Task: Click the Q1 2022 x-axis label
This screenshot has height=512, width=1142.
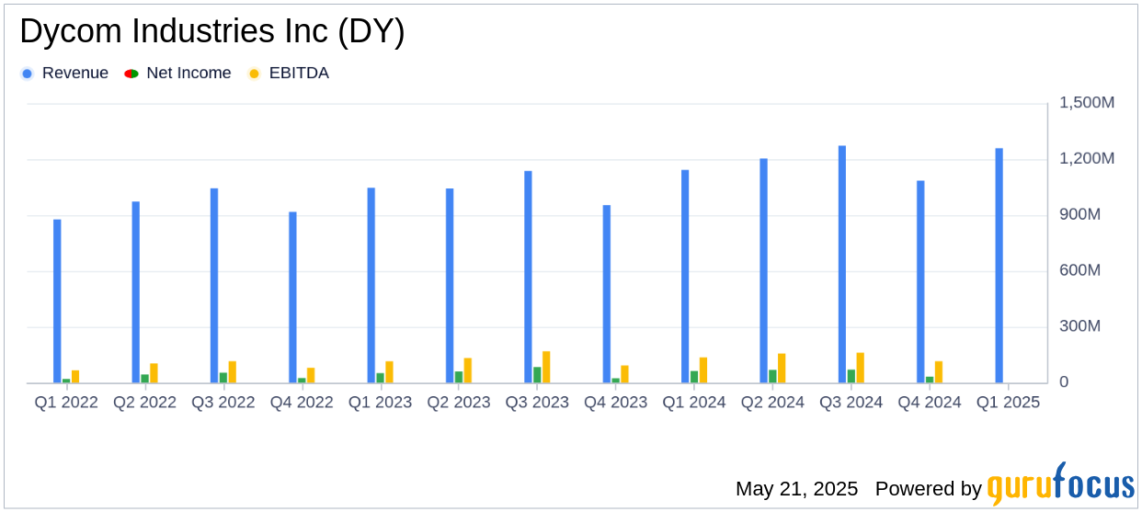Action: pos(66,403)
